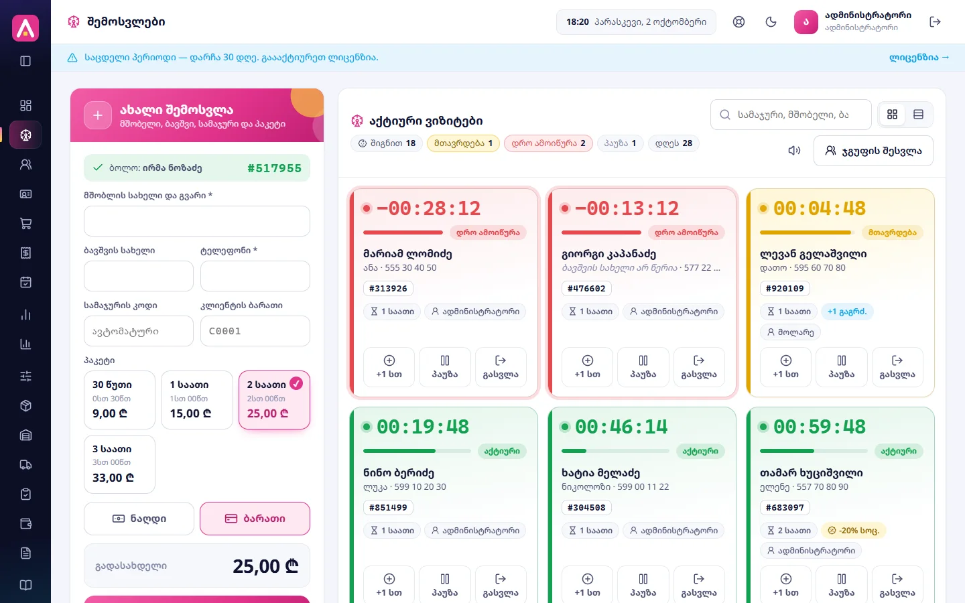Collapse the sidebar with the panel icon
965x603 pixels.
pyautogui.click(x=25, y=61)
